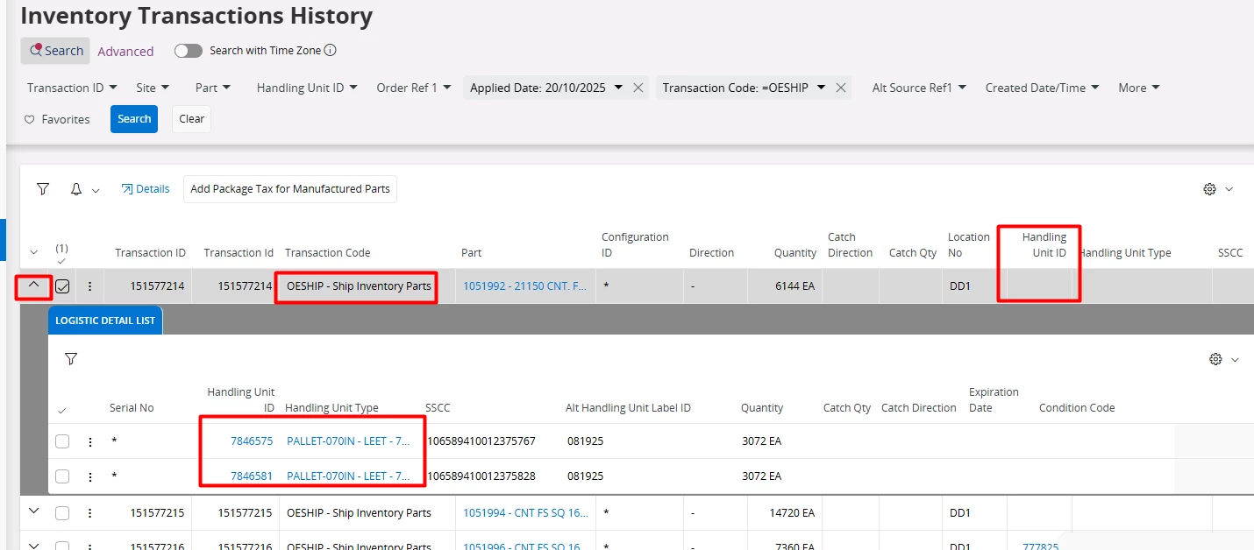Open the three-dot menu for row 151577214

[89, 286]
